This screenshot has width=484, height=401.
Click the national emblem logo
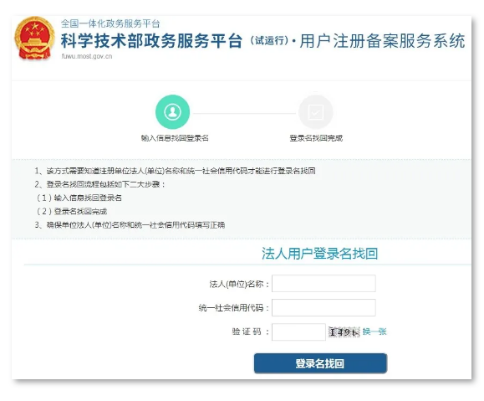coord(34,39)
